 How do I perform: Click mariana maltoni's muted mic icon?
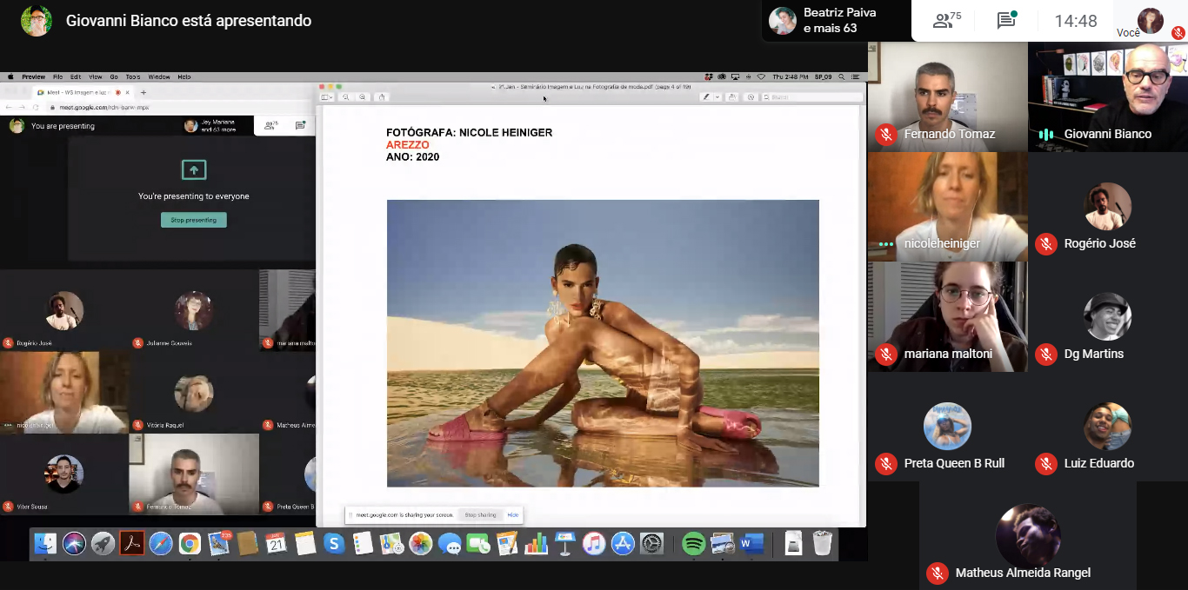pyautogui.click(x=885, y=355)
